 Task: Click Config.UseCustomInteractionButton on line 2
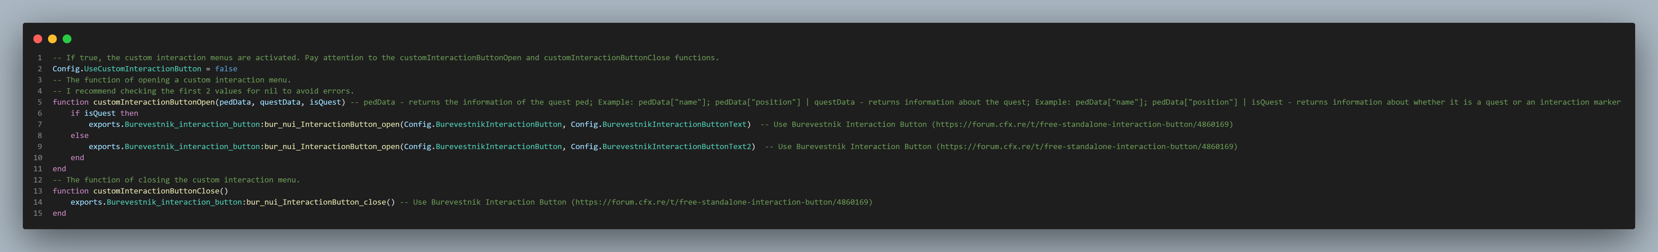(127, 69)
